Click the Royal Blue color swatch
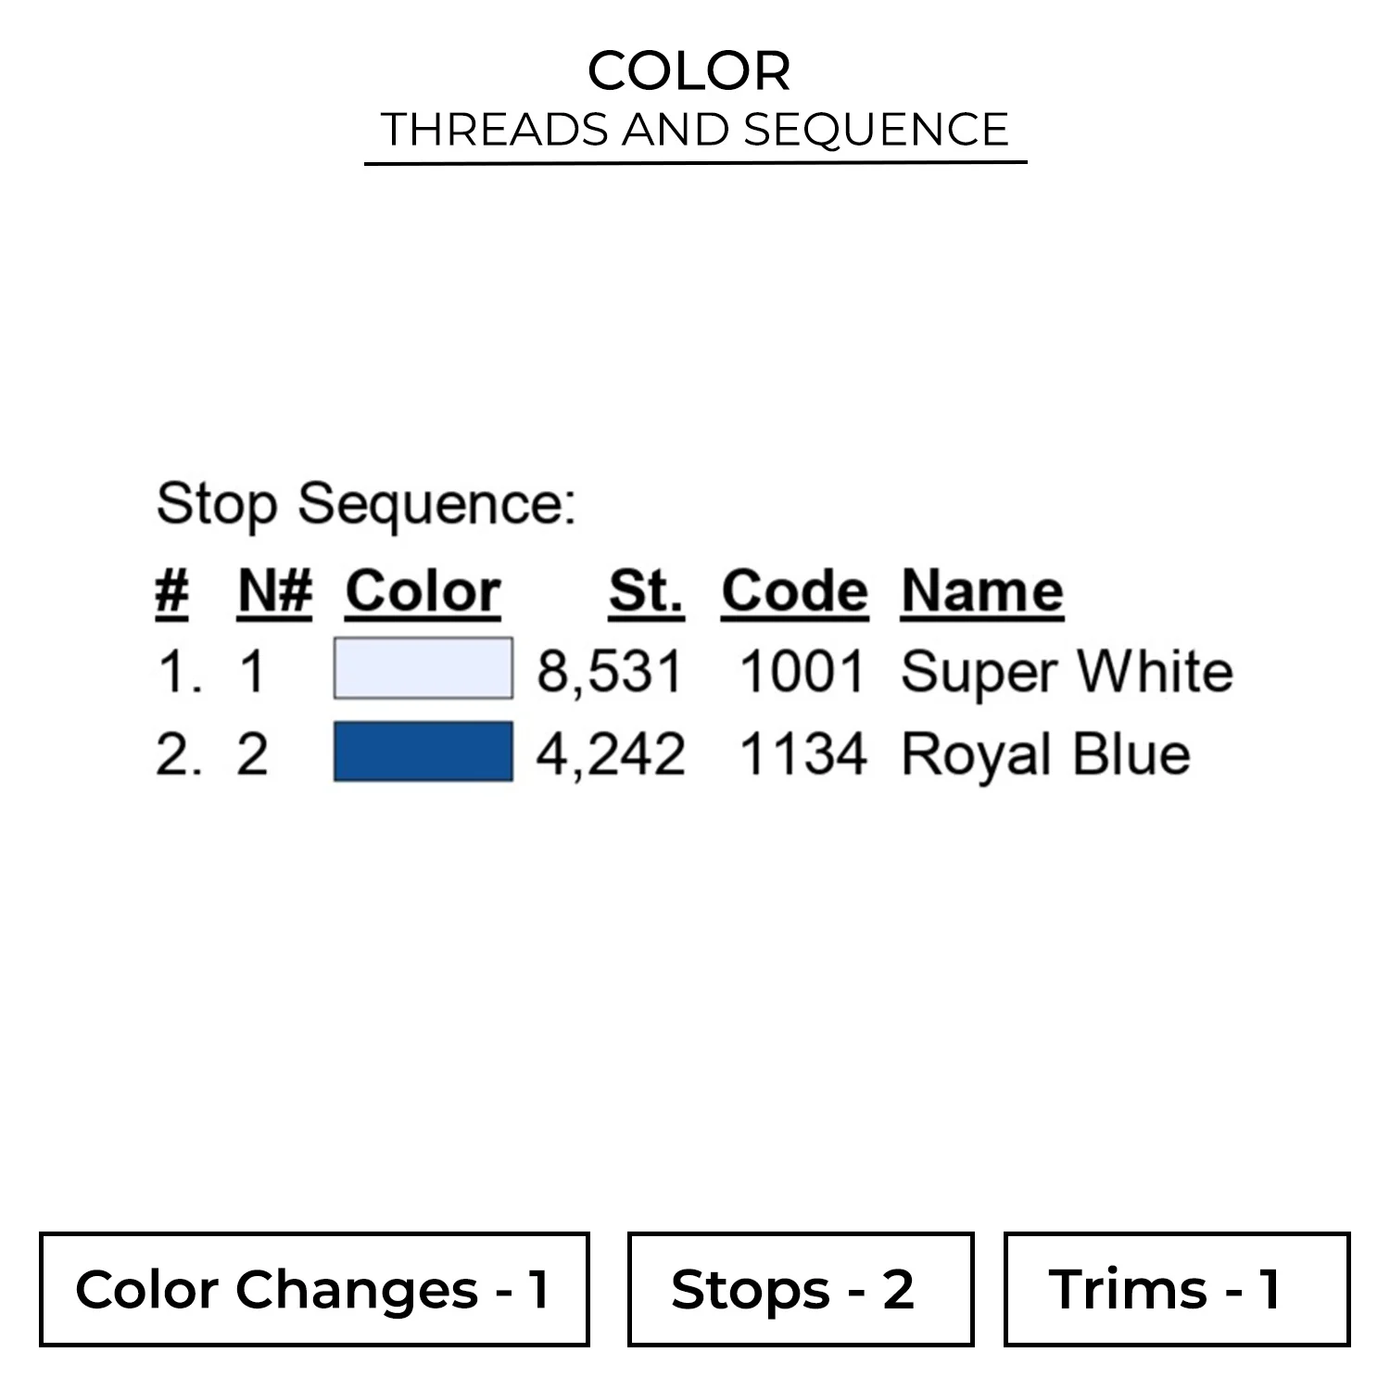 tap(423, 752)
